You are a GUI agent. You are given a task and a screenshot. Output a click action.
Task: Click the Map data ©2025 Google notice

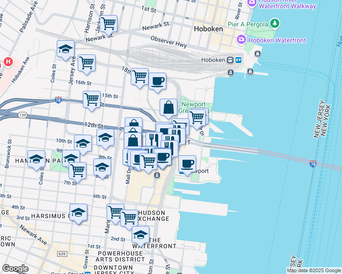click(314, 271)
